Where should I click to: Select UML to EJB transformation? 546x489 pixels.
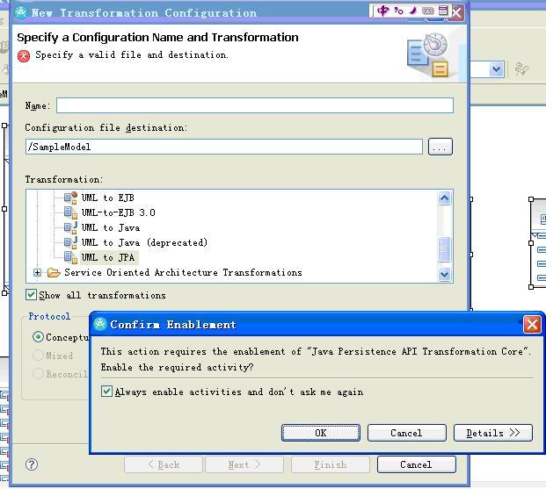pyautogui.click(x=107, y=198)
